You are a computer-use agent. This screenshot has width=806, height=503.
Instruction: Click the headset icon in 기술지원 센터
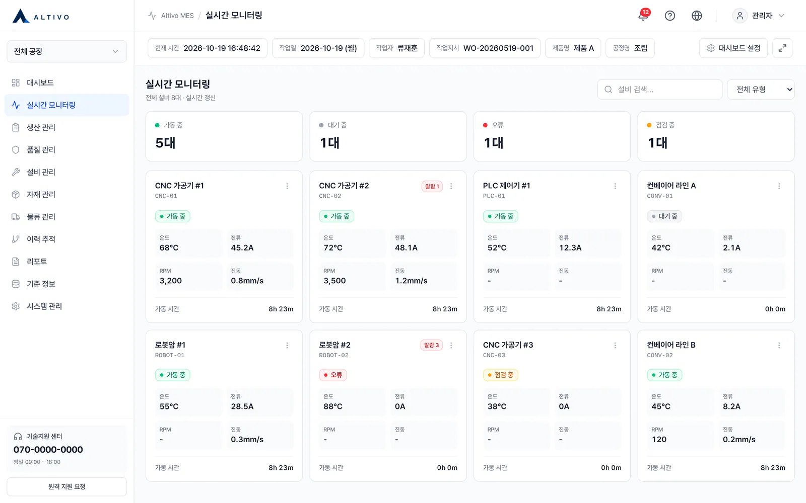pos(18,437)
